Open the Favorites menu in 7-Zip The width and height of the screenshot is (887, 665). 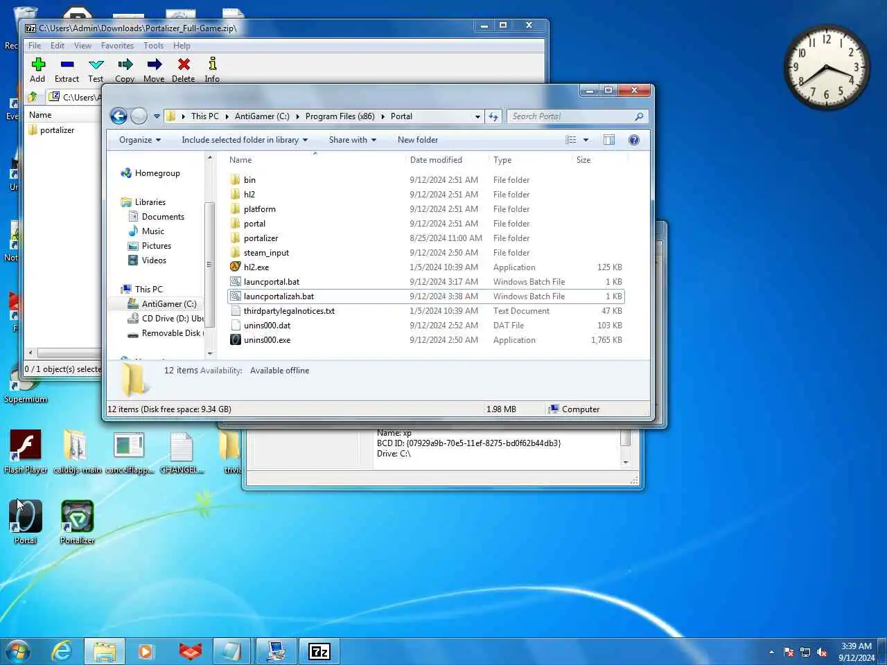click(117, 46)
